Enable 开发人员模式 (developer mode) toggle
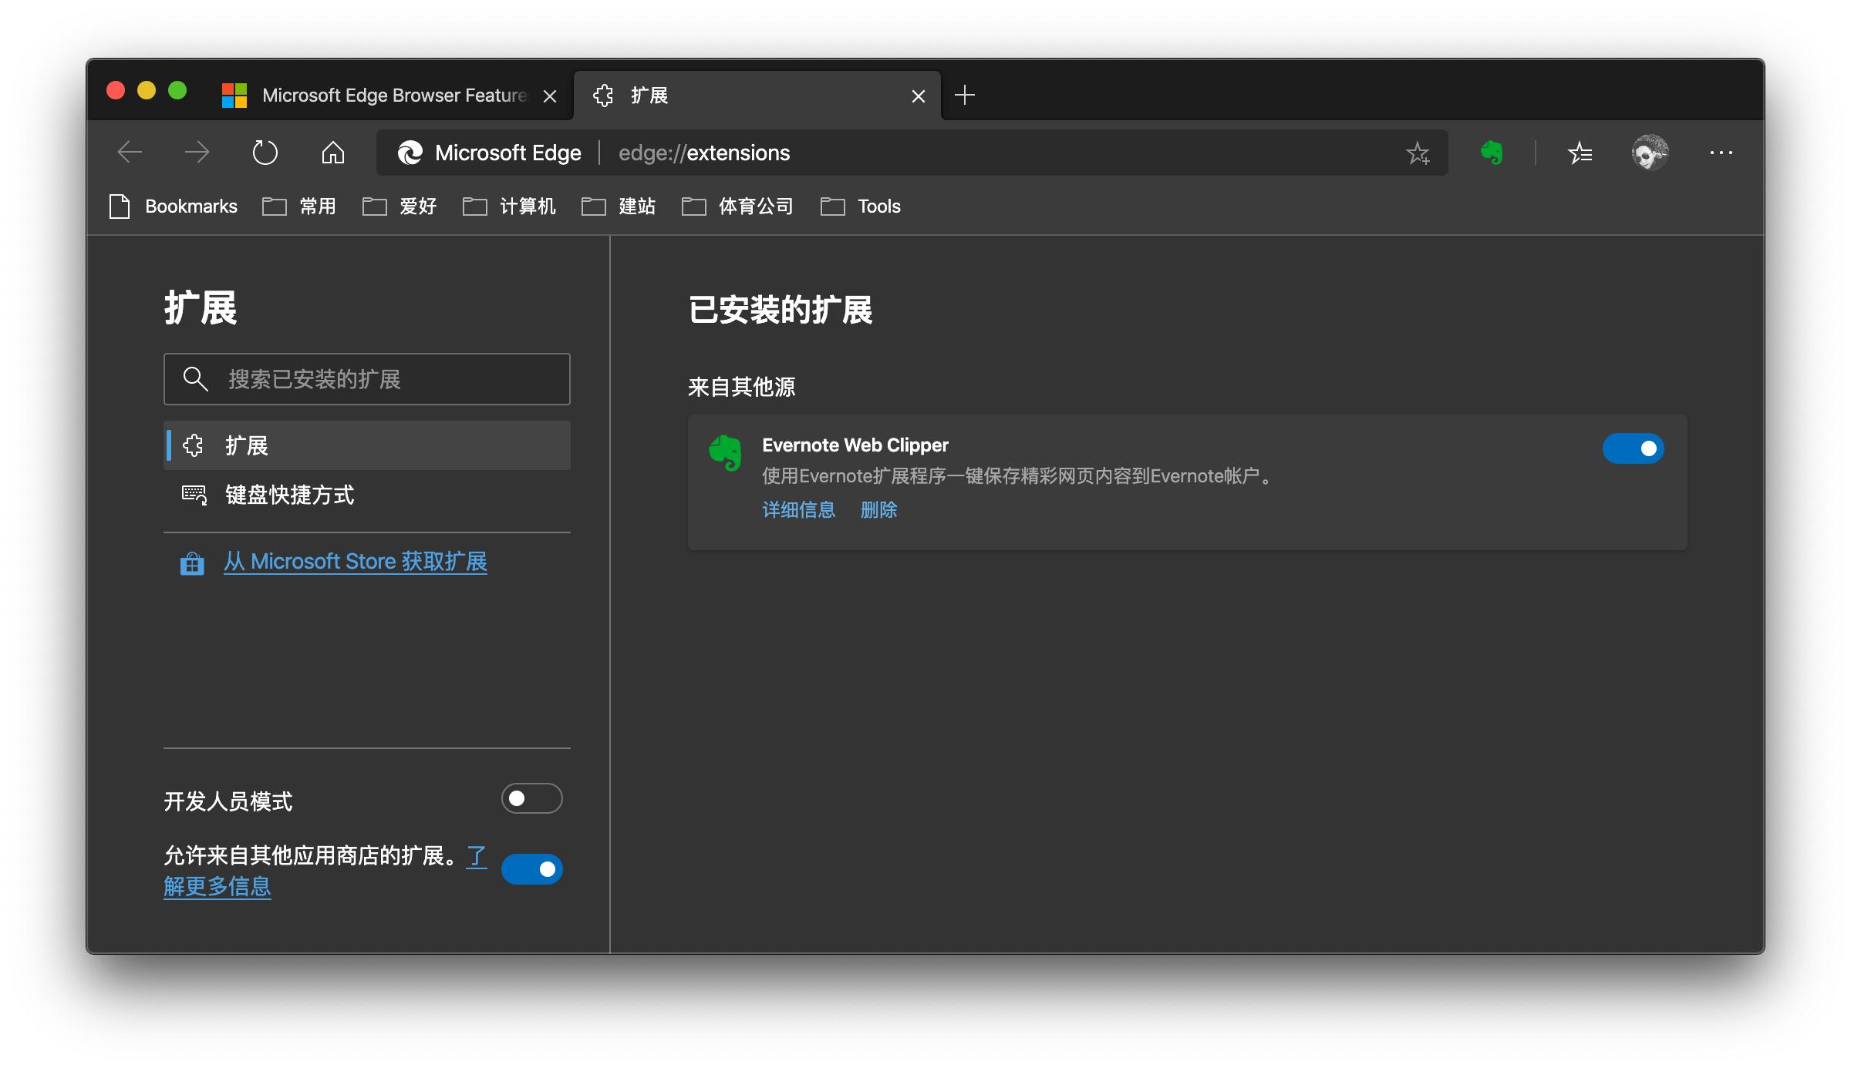 531,799
